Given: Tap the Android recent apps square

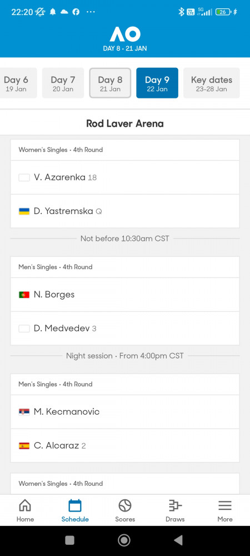Looking at the screenshot, I should (x=70, y=540).
